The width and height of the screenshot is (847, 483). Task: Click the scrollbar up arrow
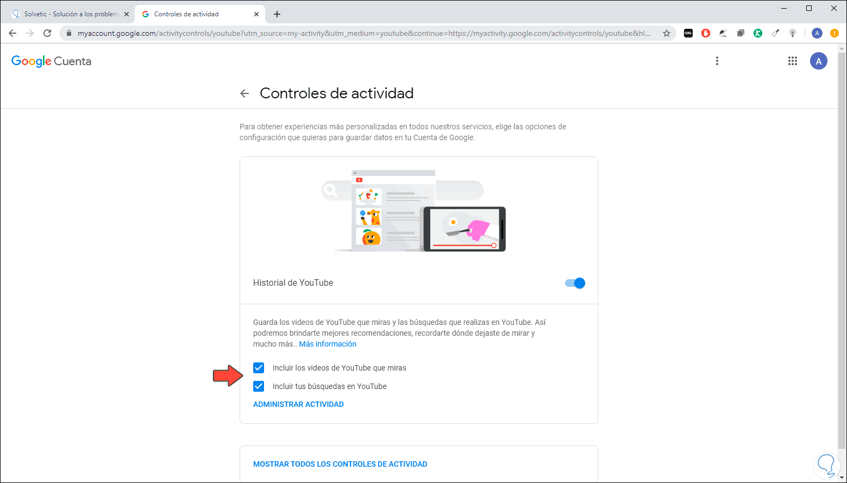point(842,48)
